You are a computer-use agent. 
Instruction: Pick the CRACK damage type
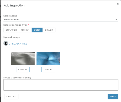49,30
